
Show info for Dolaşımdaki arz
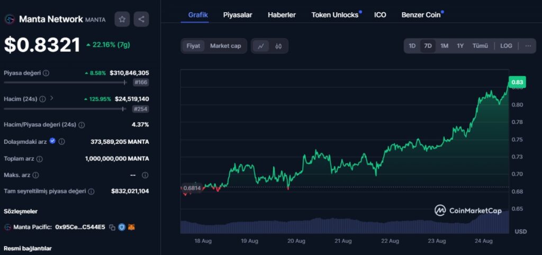click(x=61, y=142)
